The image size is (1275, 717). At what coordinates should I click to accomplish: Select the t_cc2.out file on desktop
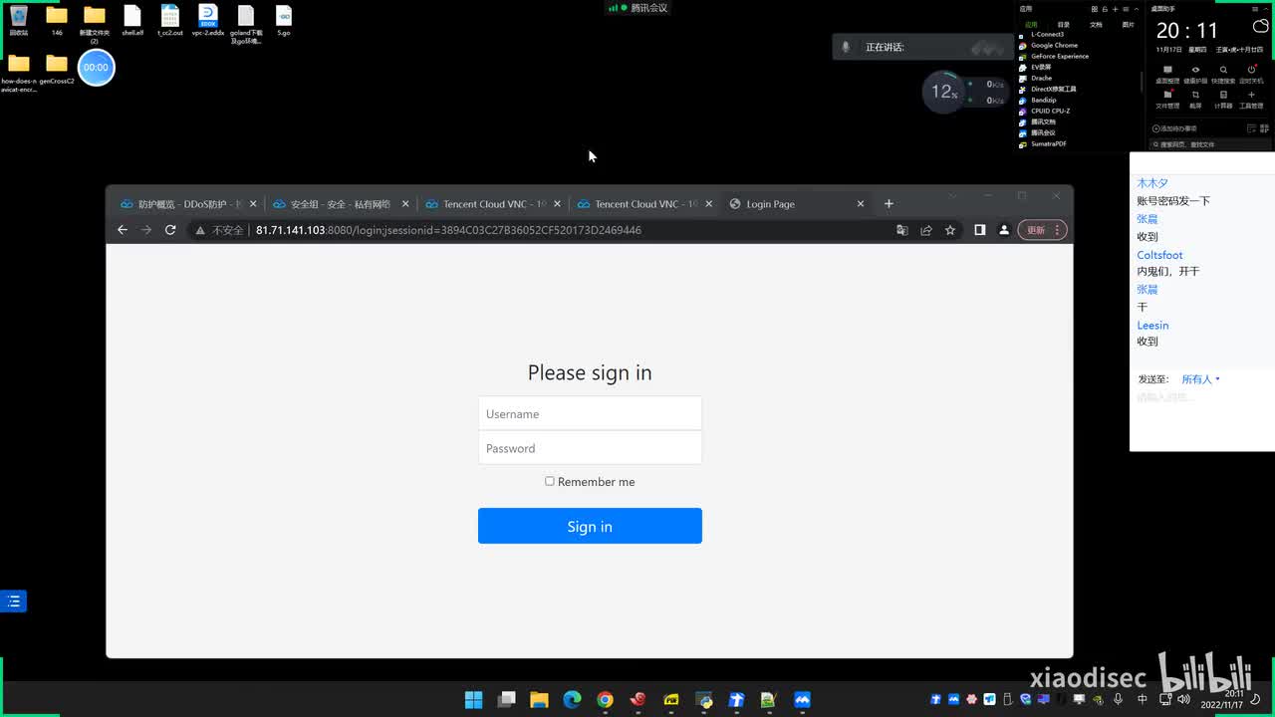170,21
